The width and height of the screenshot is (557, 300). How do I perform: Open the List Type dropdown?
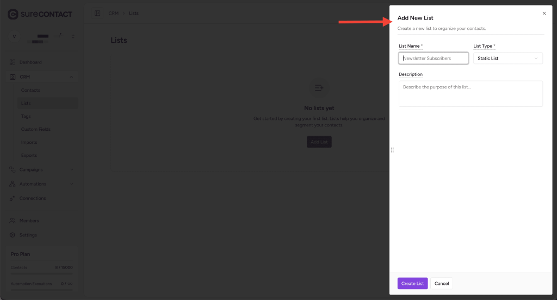(508, 58)
